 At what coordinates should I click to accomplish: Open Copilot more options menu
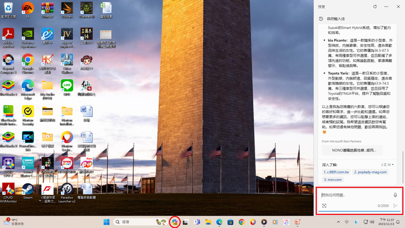pos(386,7)
